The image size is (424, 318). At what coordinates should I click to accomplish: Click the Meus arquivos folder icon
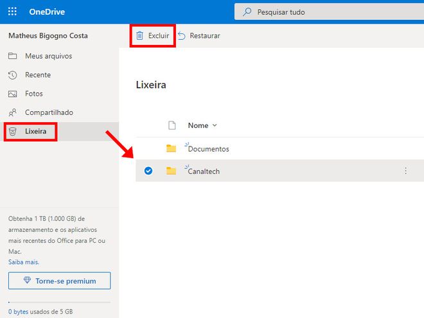[x=12, y=56]
